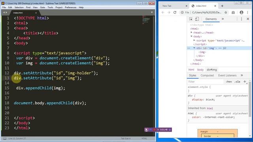Go to next tab using right arrow

[6, 12]
